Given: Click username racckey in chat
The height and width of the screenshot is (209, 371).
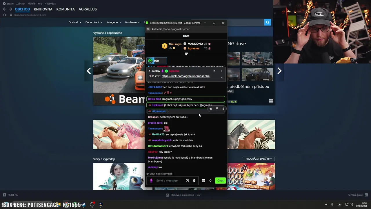Looking at the screenshot, I should pyautogui.click(x=153, y=167).
